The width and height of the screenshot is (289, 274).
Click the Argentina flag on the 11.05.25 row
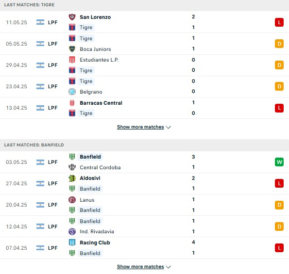40,22
